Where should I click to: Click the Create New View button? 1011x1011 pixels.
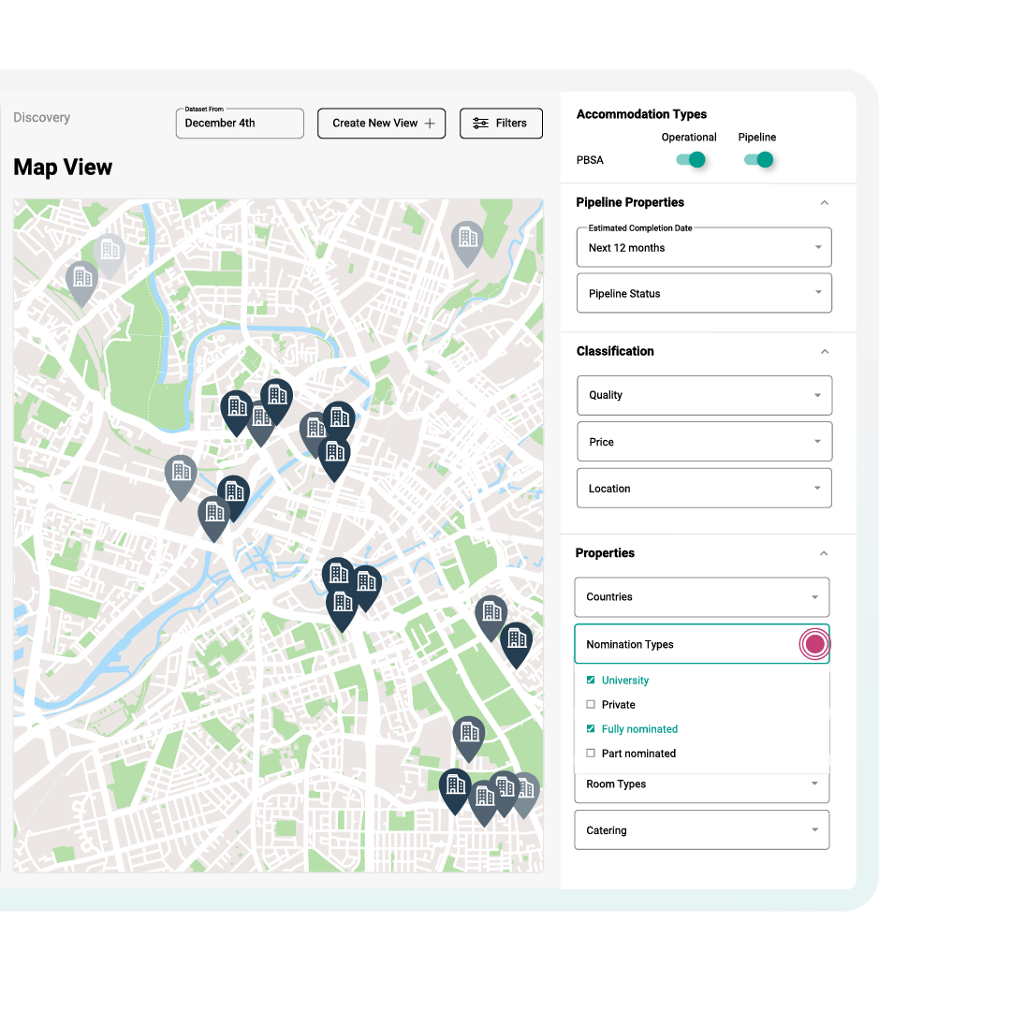(381, 123)
